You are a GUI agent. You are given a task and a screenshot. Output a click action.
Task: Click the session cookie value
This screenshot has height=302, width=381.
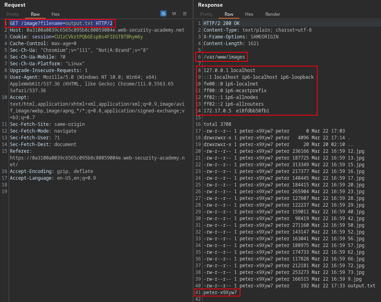coord(98,37)
